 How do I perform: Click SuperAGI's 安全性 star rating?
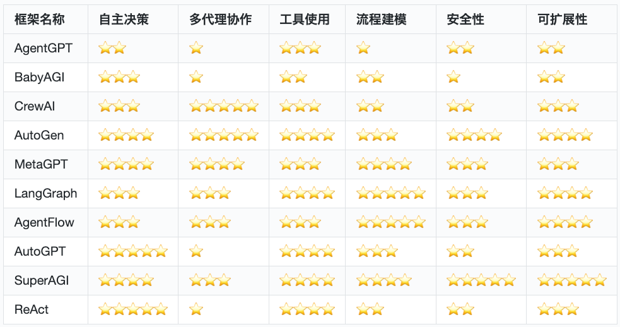(x=481, y=280)
